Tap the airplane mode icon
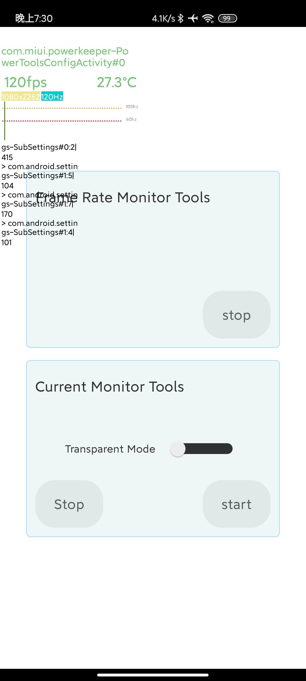Image resolution: width=306 pixels, height=681 pixels. click(193, 18)
